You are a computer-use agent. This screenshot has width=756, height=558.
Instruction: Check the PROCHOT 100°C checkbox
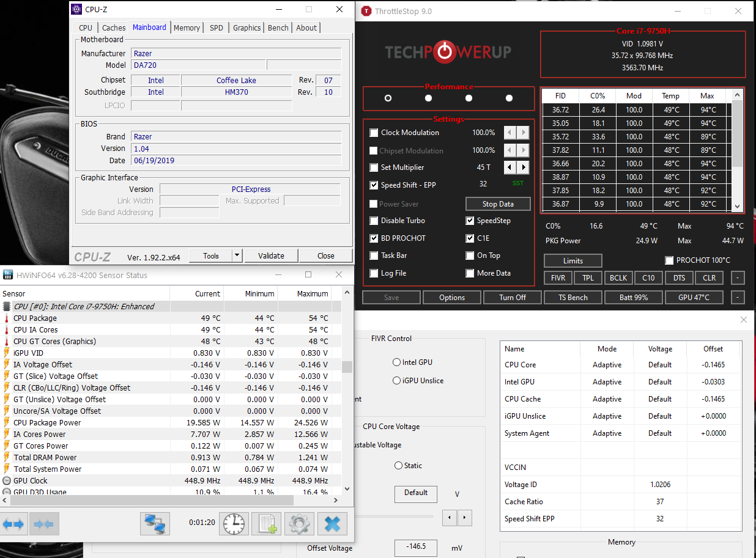[669, 260]
